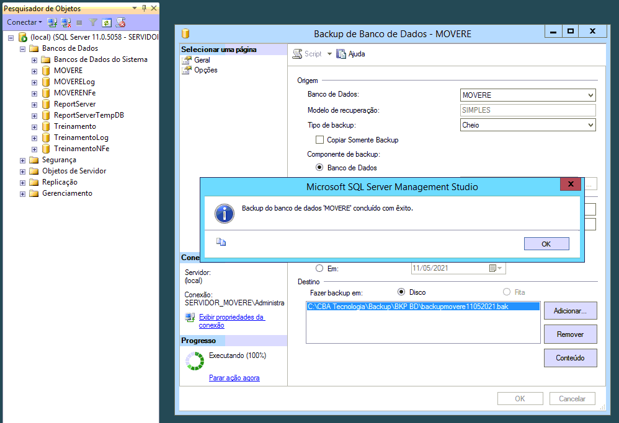The image size is (619, 423).
Task: Click the 11/05/2021 date field
Action: pos(458,268)
